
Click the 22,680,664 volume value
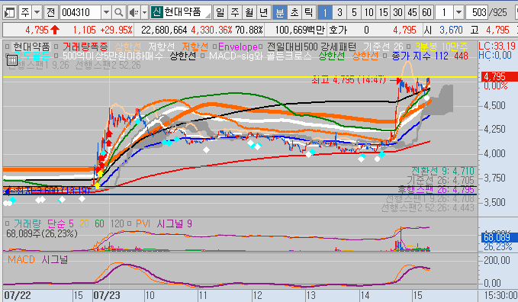pos(164,30)
